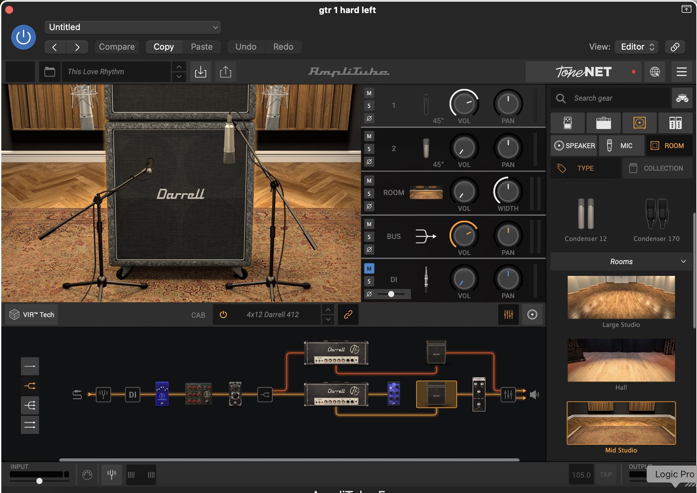Viewport: 697px width, 493px height.
Task: Open the mixer view icon
Action: click(x=508, y=314)
